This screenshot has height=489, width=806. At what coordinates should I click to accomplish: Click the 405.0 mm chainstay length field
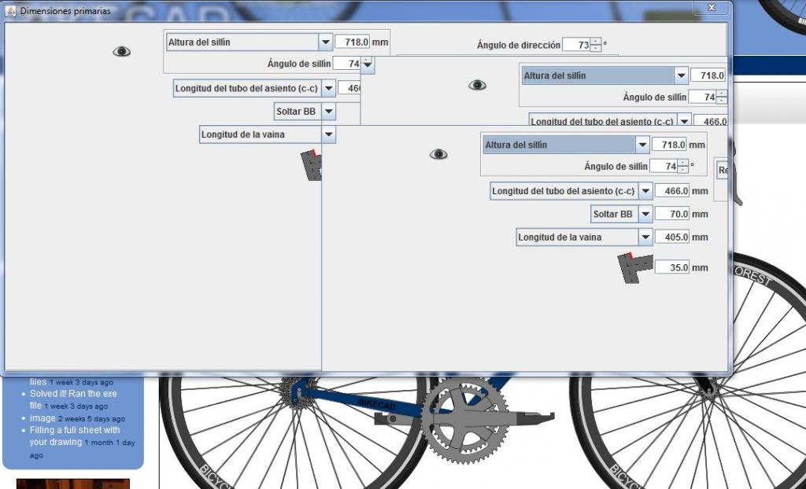pyautogui.click(x=671, y=237)
